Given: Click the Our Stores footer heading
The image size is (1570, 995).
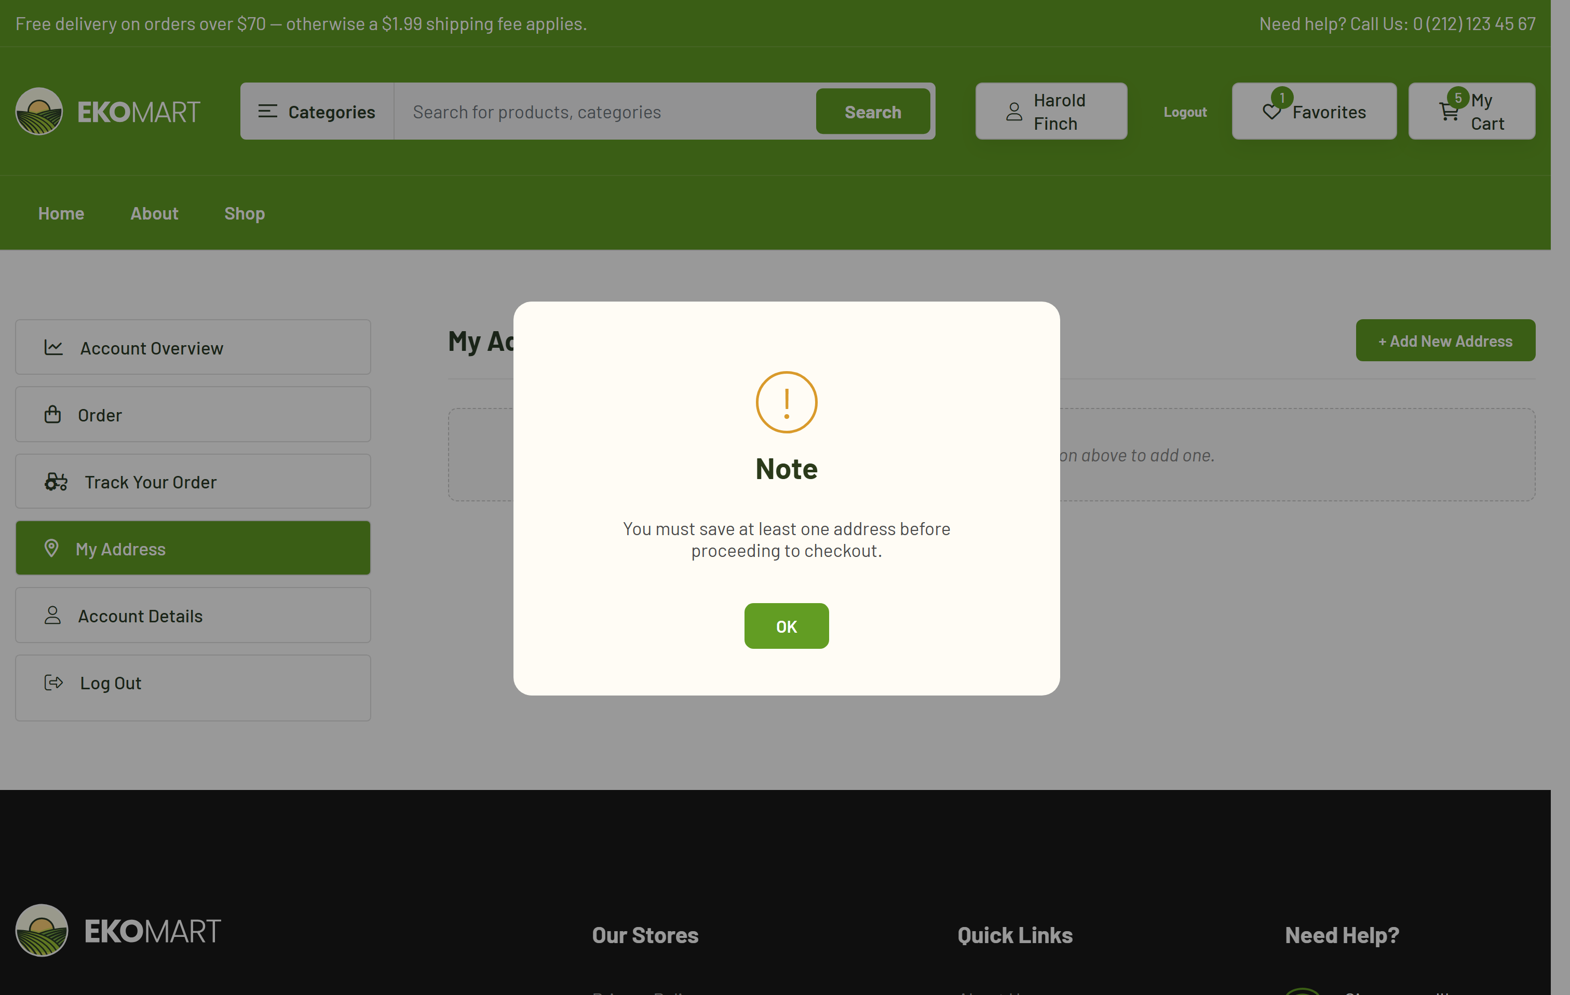Looking at the screenshot, I should [645, 935].
